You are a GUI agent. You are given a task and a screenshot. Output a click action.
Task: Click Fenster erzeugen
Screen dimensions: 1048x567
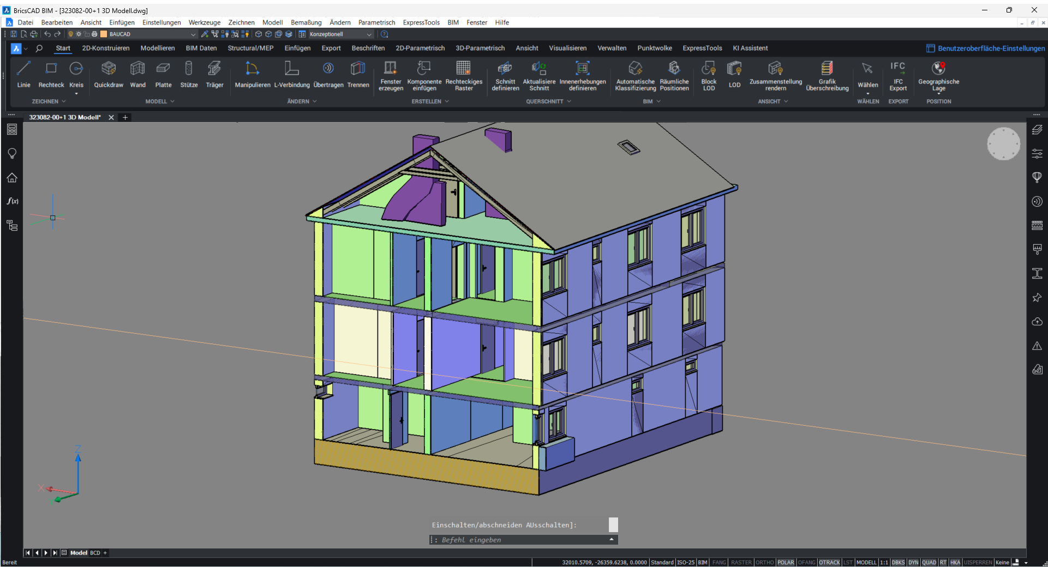coord(391,75)
